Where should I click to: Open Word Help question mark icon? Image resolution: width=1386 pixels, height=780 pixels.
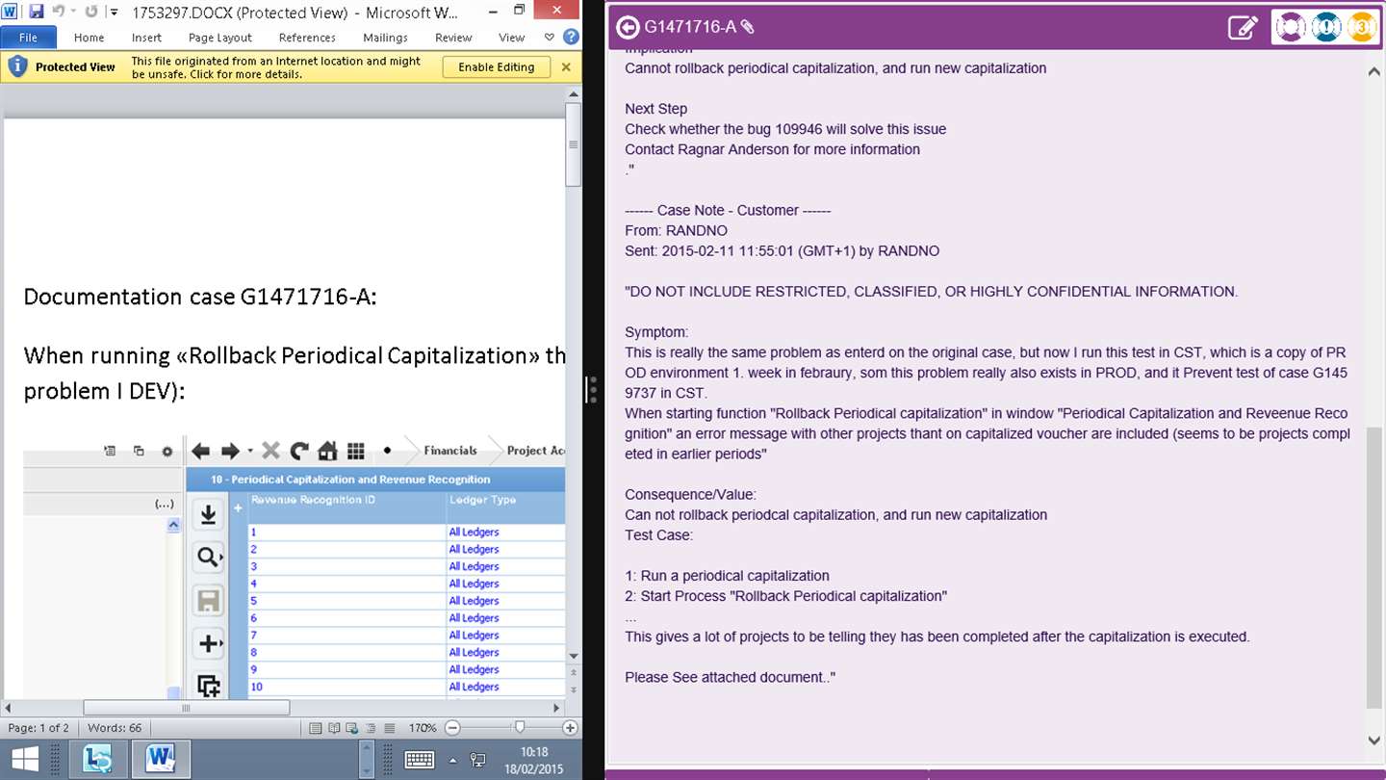(571, 38)
